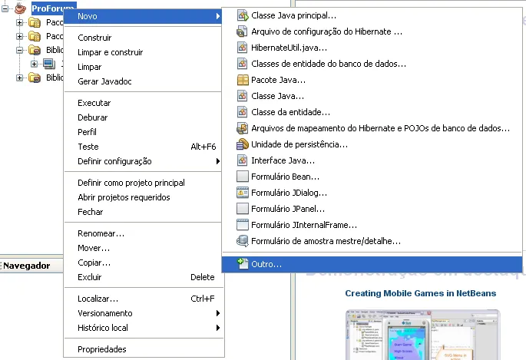Expand the JDK computer tree node

tap(34, 64)
